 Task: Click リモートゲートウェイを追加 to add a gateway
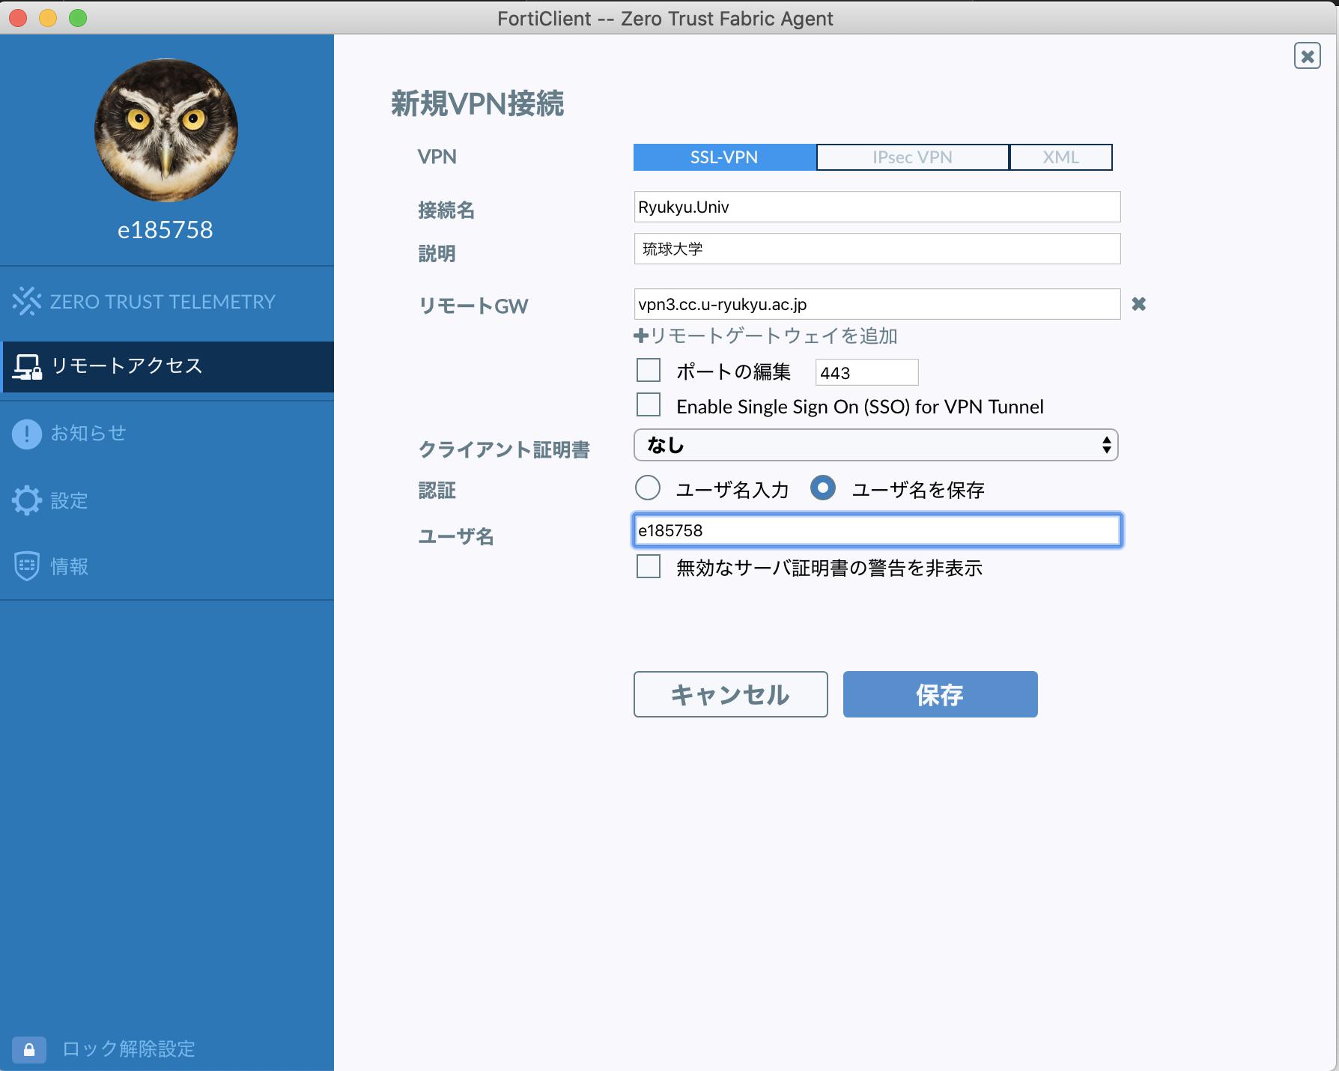point(774,336)
